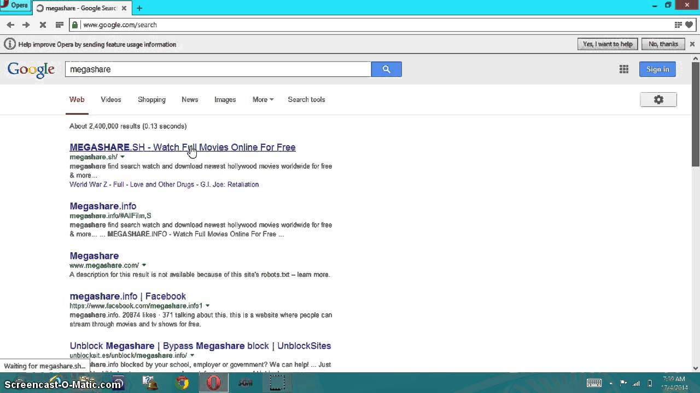The width and height of the screenshot is (700, 393).
Task: Open the Megashare.info result
Action: pos(103,206)
